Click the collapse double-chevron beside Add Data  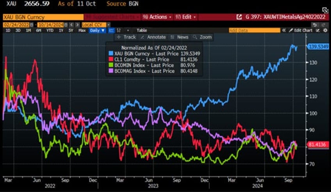(x=284, y=30)
